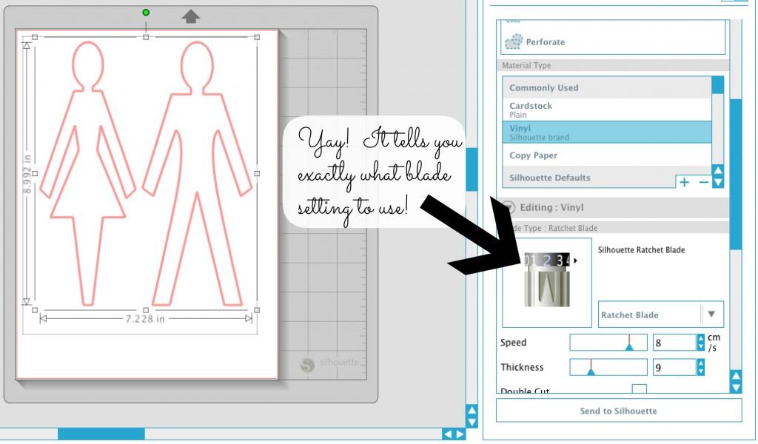This screenshot has width=758, height=444.
Task: Click the canvas vertical scroll up arrow
Action: click(472, 411)
